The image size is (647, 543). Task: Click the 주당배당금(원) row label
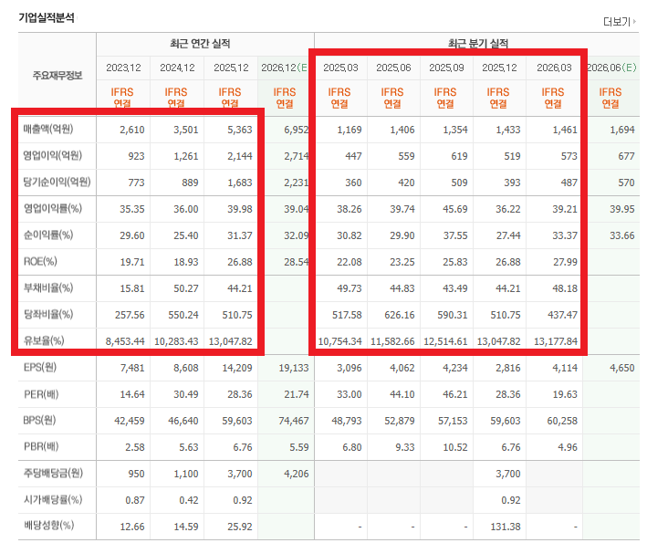(53, 473)
